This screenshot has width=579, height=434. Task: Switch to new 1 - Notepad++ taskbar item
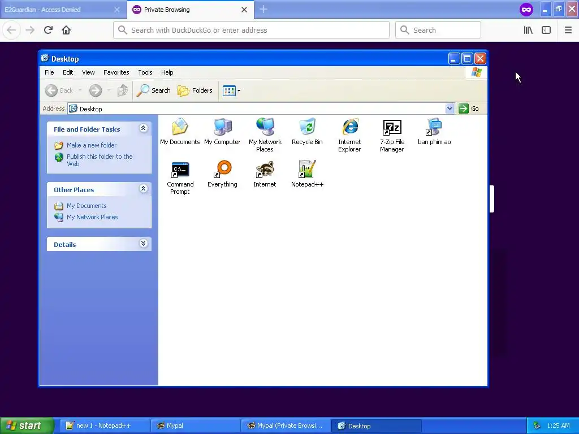104,426
